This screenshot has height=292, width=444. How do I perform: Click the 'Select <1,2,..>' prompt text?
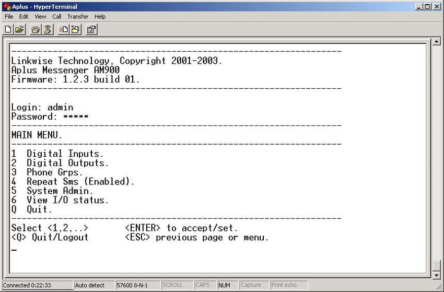(x=50, y=228)
